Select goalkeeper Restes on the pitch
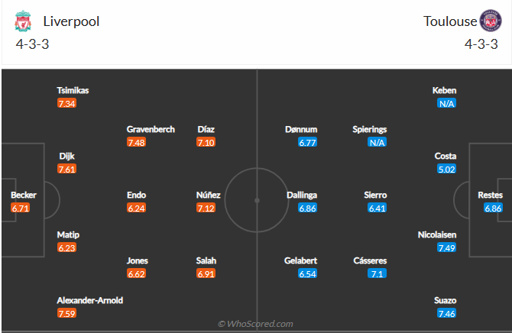This screenshot has height=333, width=512. coord(490,195)
